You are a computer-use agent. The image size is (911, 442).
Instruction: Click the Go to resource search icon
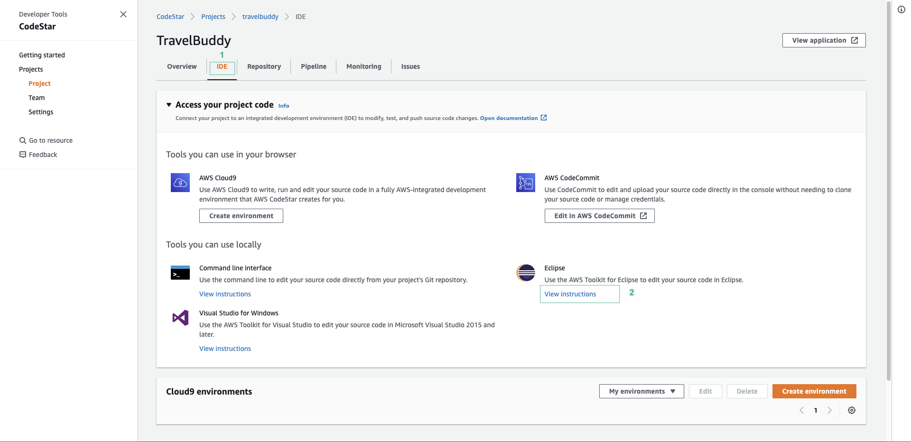click(22, 140)
